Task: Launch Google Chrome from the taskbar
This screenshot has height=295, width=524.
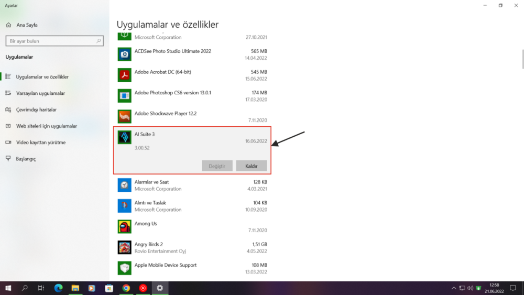Action: point(126,288)
